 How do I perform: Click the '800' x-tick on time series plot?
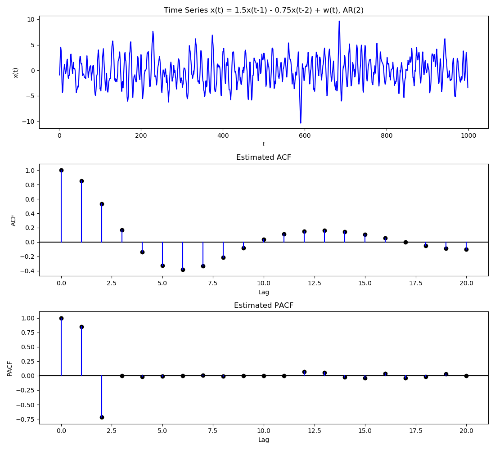pyautogui.click(x=387, y=136)
